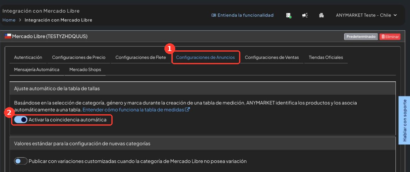Open the Configuraciones de Flete tab

(x=141, y=57)
